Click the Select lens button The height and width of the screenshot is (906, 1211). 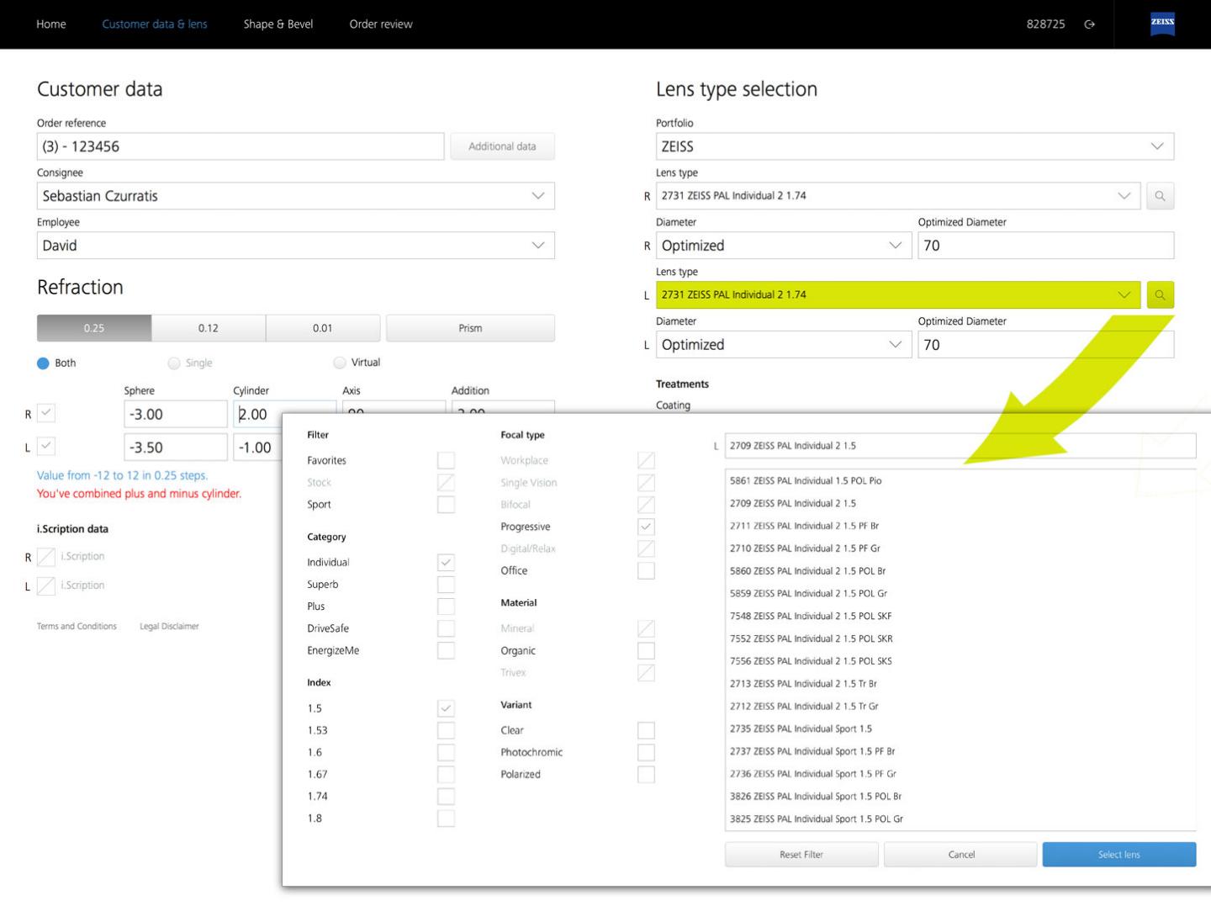tap(1119, 855)
